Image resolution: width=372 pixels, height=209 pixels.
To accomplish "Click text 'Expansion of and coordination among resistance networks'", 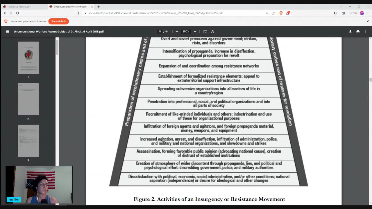I will [209, 66].
